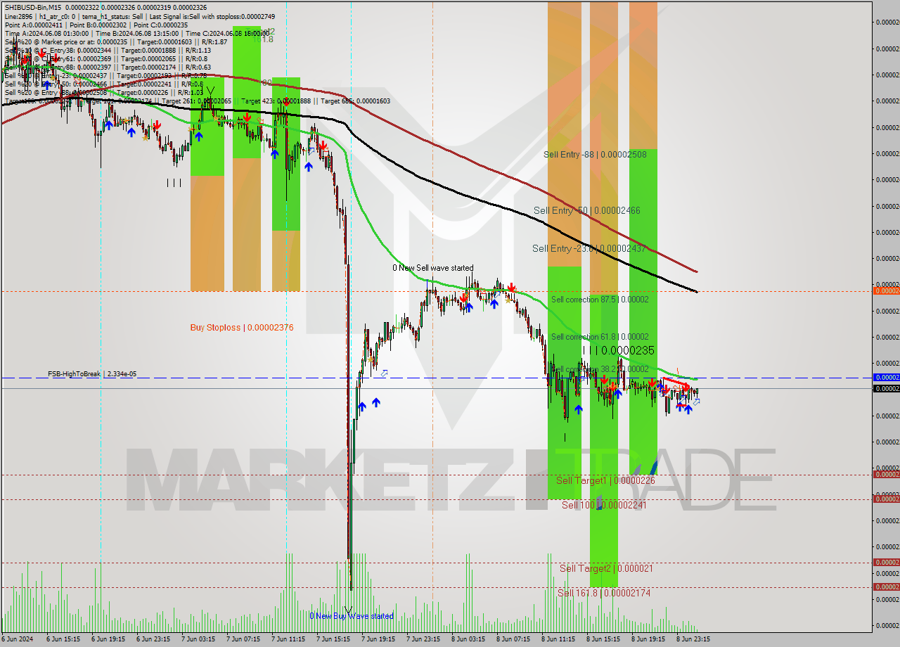This screenshot has height=647, width=900.
Task: Click the '8 Jun 11:15' time axis label
Action: coord(558,639)
